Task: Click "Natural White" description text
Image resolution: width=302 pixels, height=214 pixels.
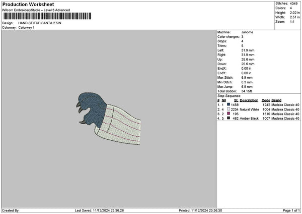Action: 250,110
